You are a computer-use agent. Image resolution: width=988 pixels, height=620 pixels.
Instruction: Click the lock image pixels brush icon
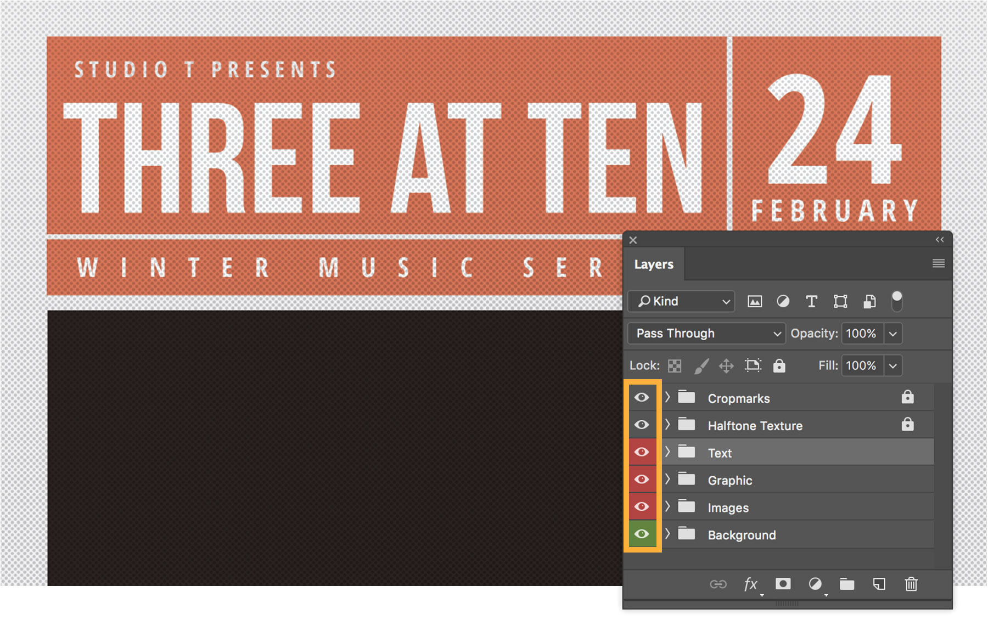[x=701, y=366]
